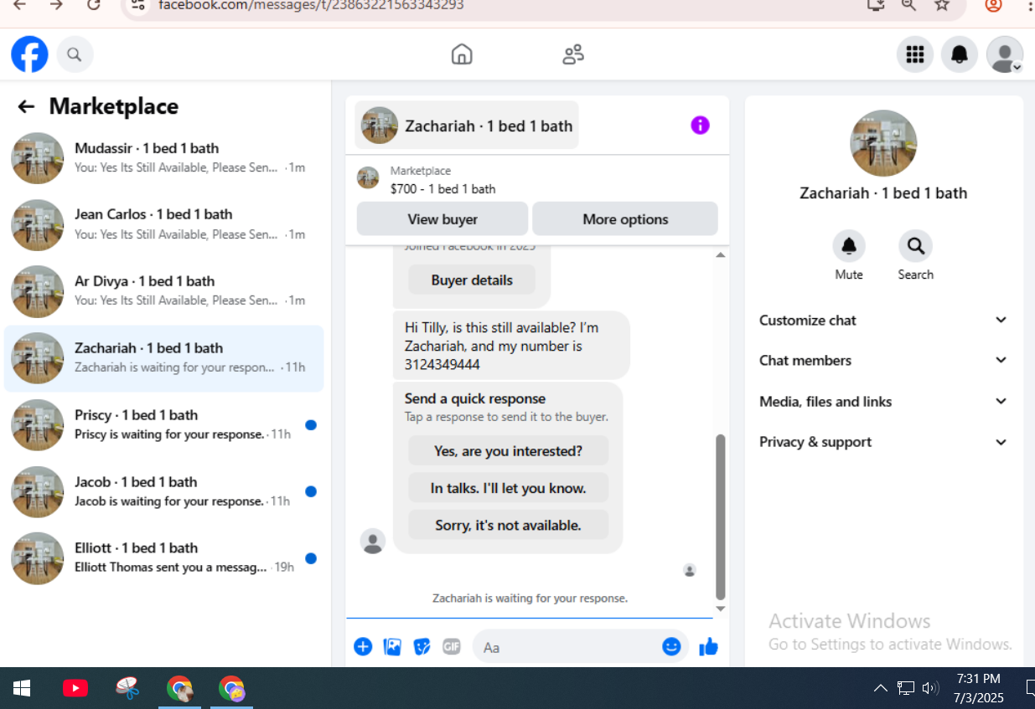Screen dimensions: 1035x709
Task: Attach a photo using the image icon
Action: tap(392, 646)
